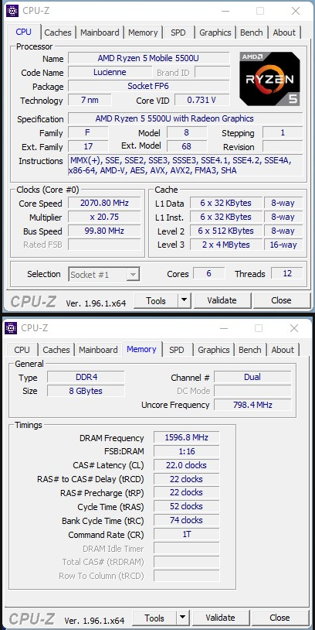Screen dimensions: 315x630
Task: Click Close button in bottom CPU-Z window
Action: tap(279, 618)
